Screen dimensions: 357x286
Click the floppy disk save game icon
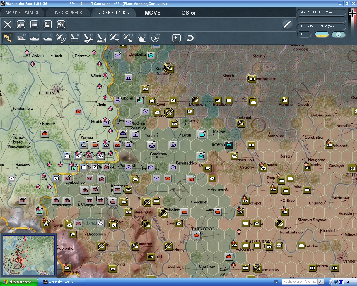pyautogui.click(x=48, y=25)
